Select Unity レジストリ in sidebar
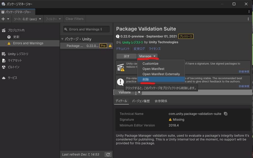The image size is (253, 158). click(x=18, y=54)
